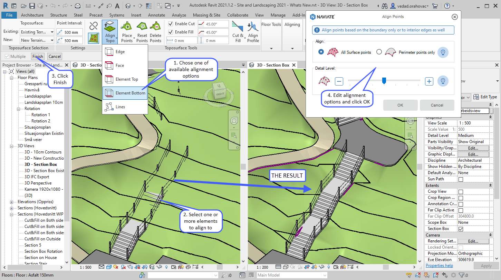Click the Help question mark icon
The image size is (501, 280).
point(447,6)
